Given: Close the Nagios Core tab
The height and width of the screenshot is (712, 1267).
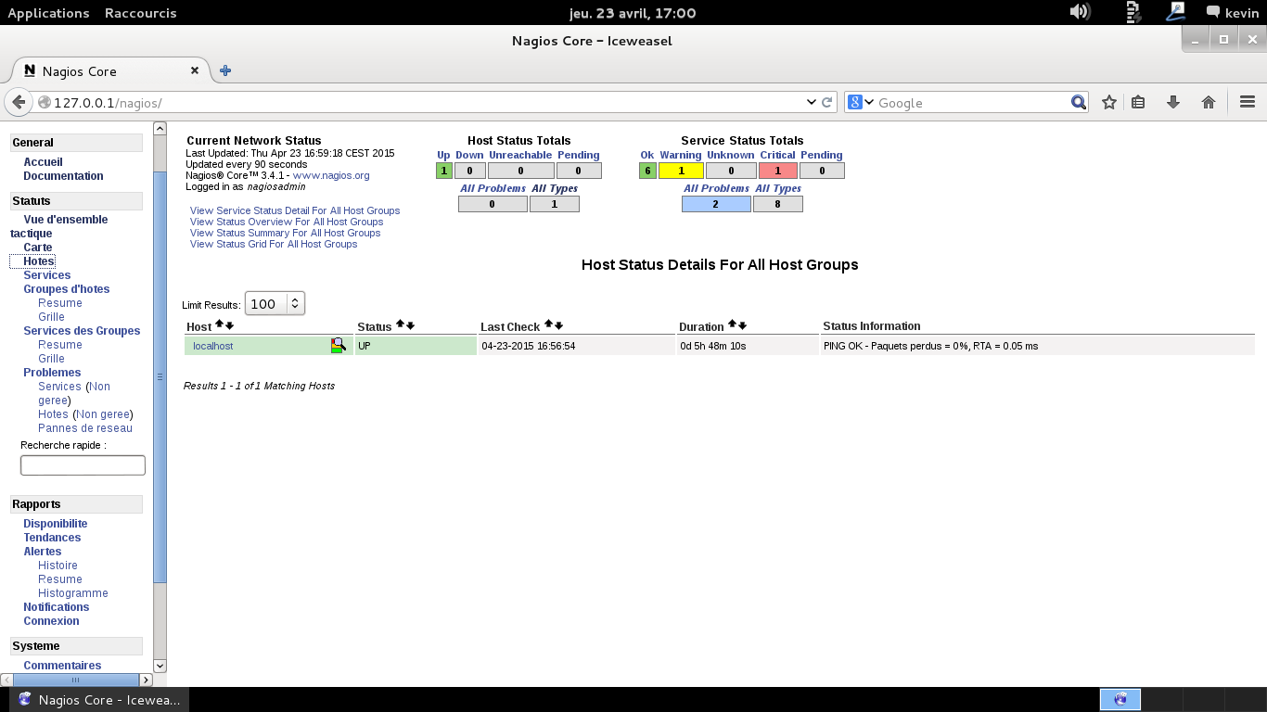Looking at the screenshot, I should [195, 70].
